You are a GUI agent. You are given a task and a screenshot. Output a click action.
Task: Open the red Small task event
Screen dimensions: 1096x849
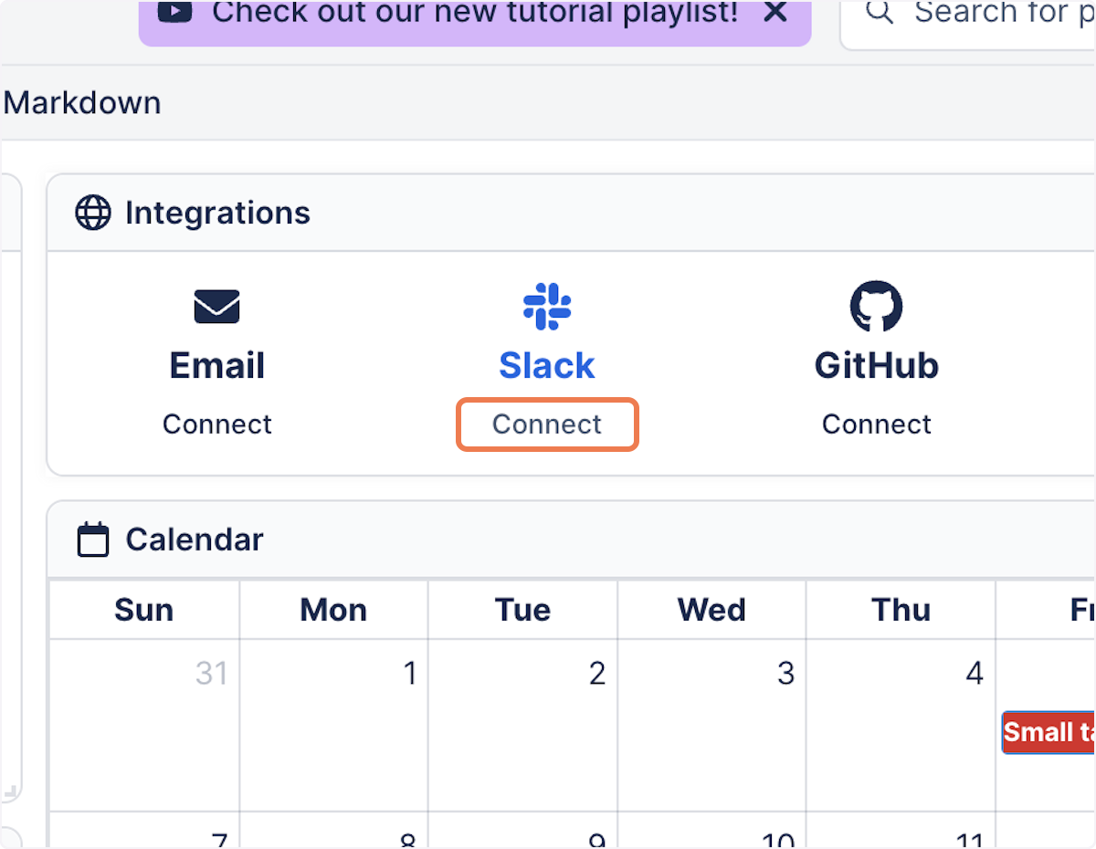point(1049,732)
